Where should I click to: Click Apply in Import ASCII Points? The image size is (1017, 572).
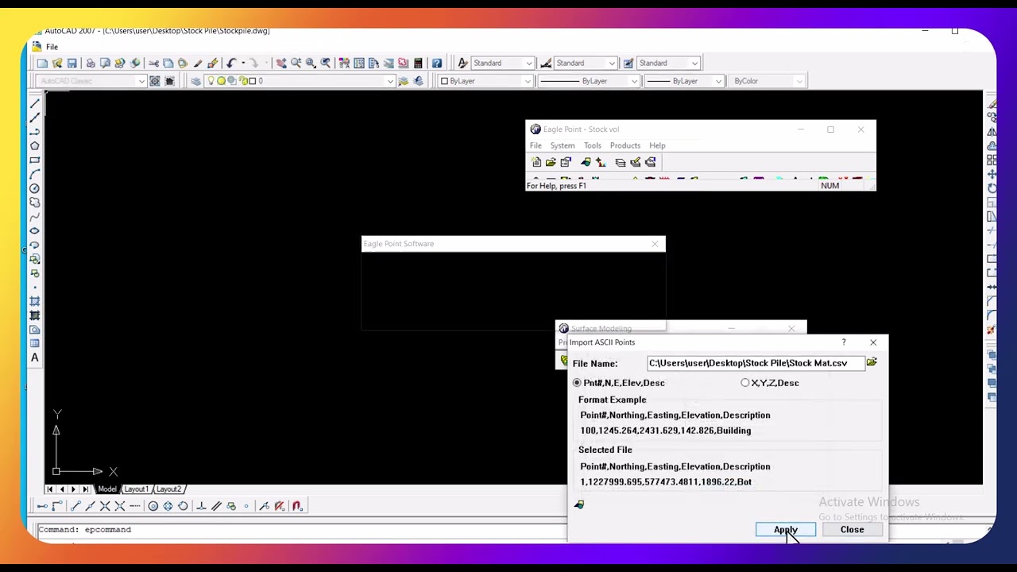point(785,530)
